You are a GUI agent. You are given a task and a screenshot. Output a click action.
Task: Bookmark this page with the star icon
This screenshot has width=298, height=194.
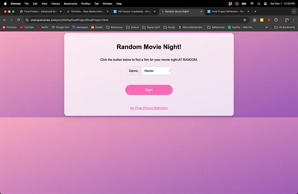pos(245,20)
